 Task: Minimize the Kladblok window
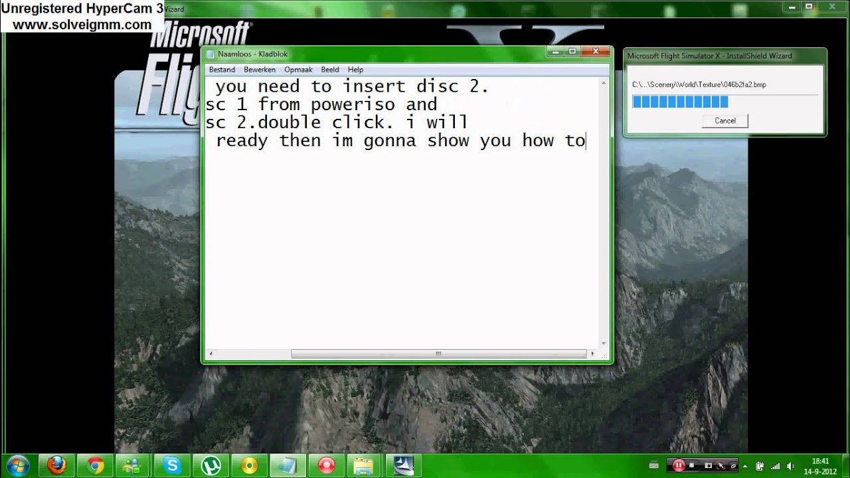click(555, 51)
